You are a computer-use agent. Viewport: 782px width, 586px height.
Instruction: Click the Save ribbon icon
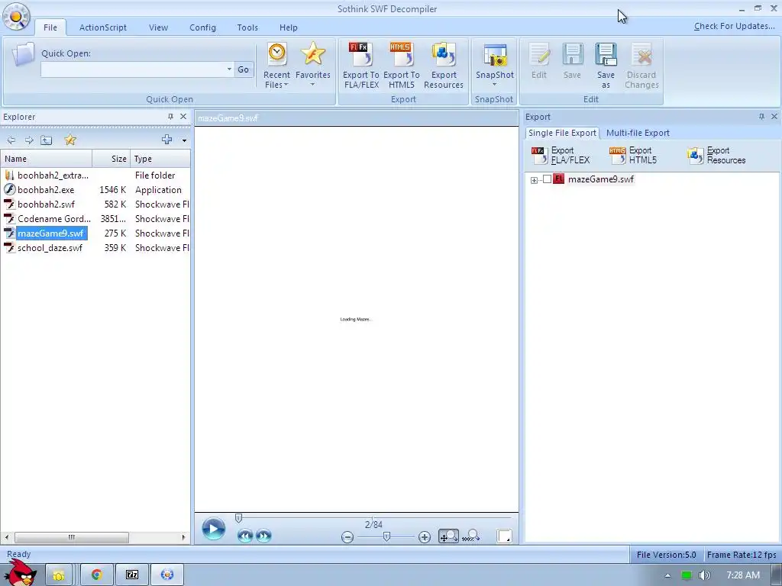[x=573, y=55]
